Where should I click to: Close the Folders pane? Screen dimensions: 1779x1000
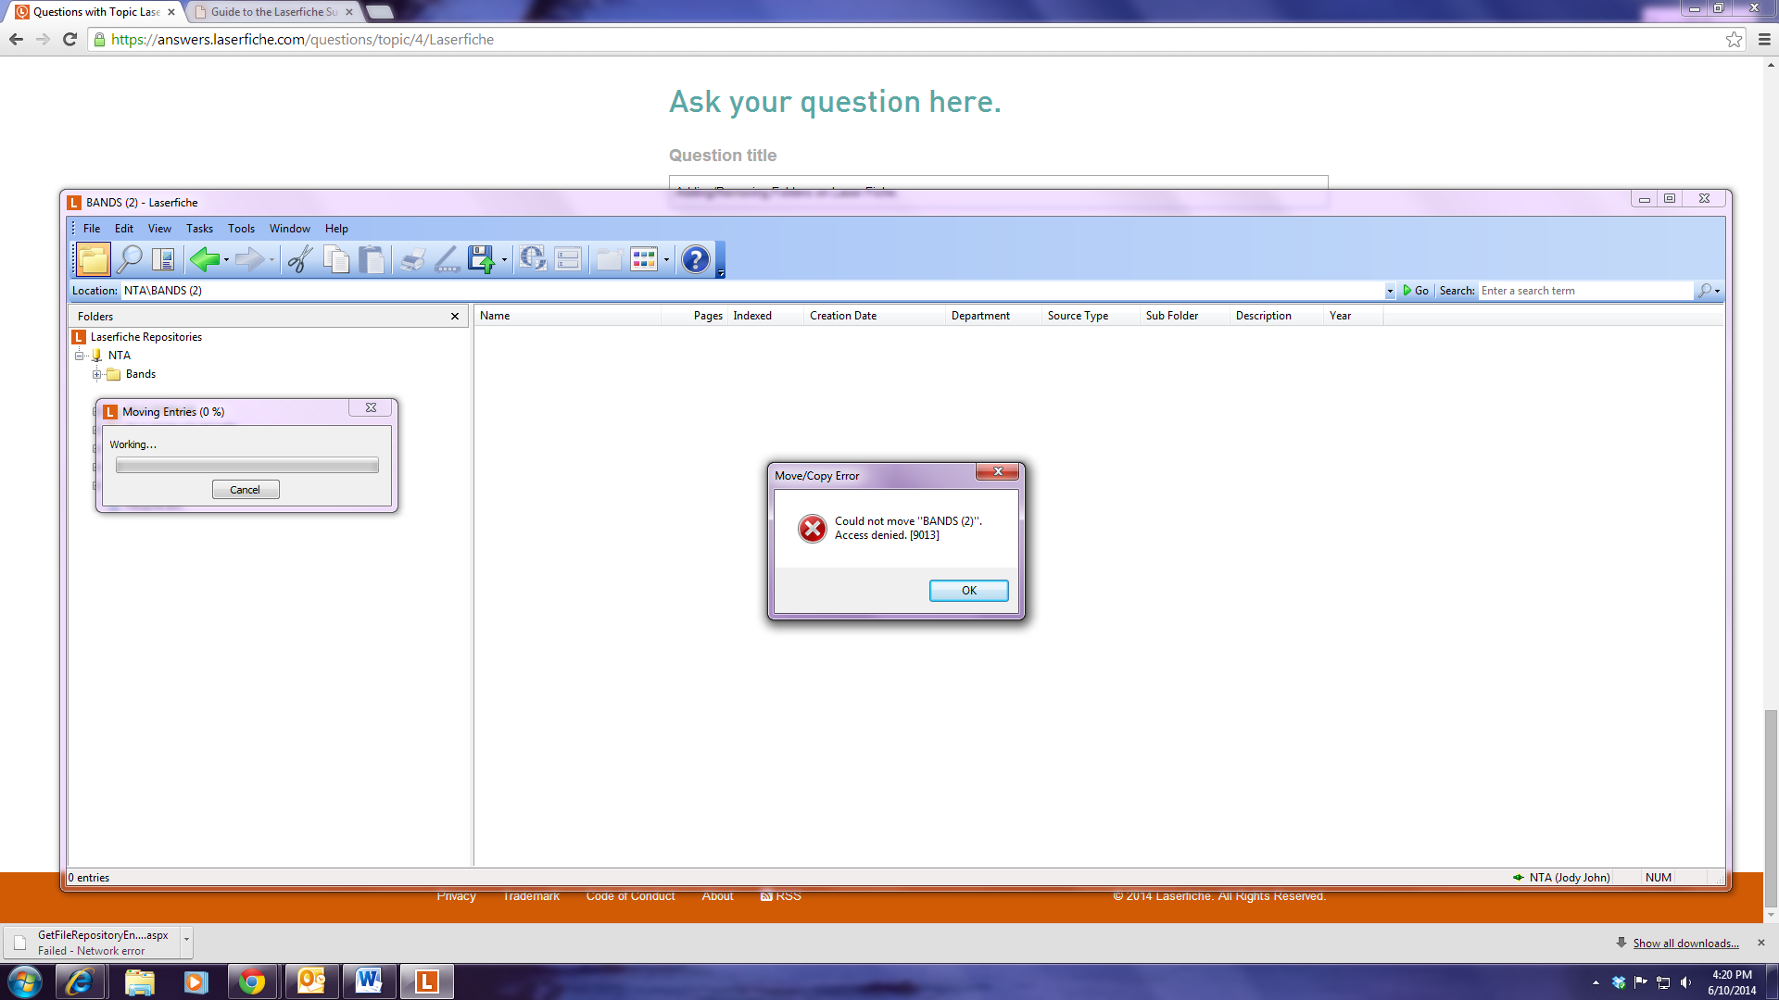tap(455, 317)
